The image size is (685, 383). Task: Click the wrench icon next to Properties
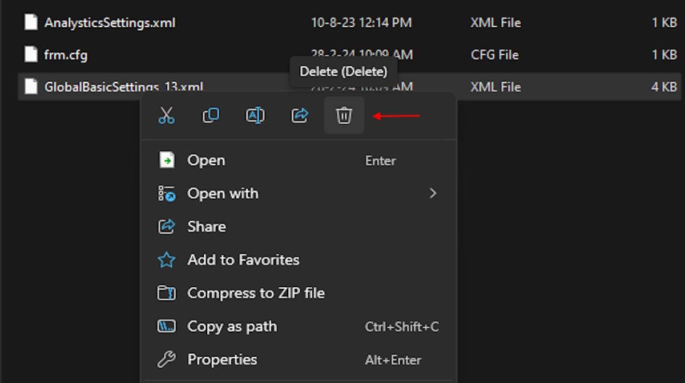[166, 360]
